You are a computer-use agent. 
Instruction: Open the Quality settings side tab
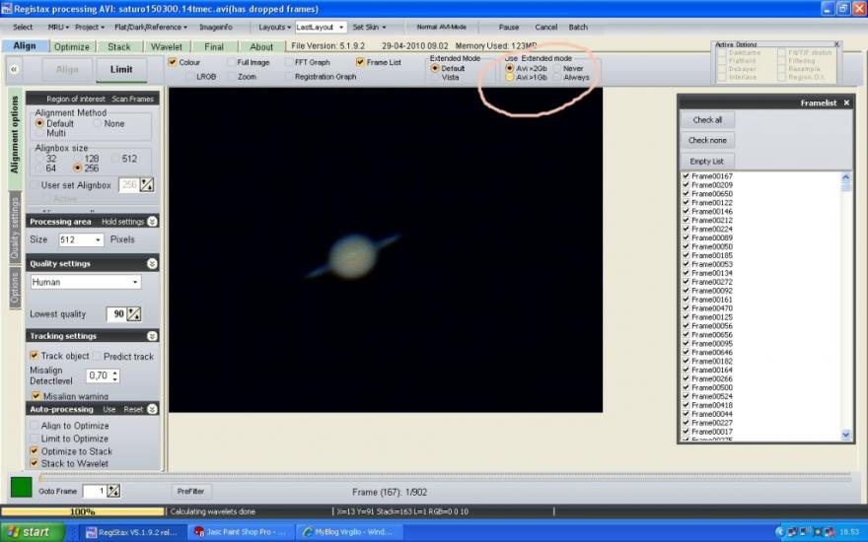15,229
